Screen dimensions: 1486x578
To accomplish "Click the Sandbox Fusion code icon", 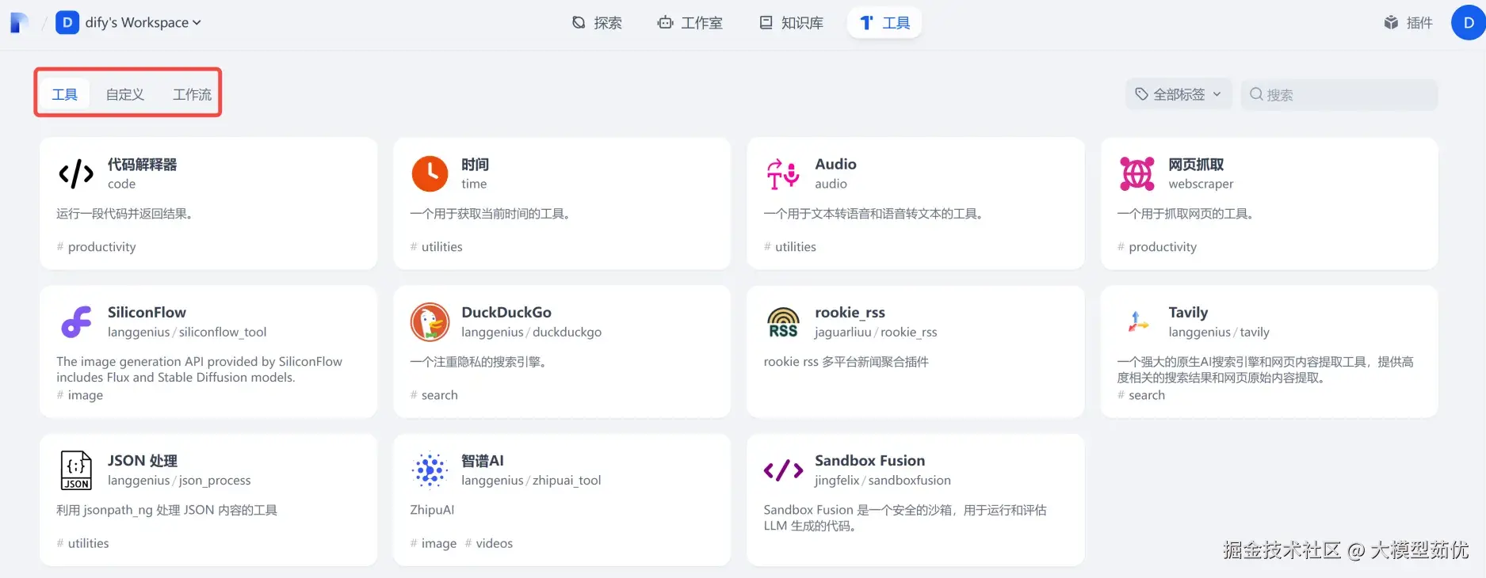I will (783, 470).
